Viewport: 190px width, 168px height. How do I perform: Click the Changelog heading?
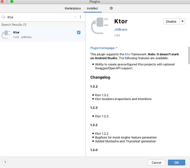(100, 77)
